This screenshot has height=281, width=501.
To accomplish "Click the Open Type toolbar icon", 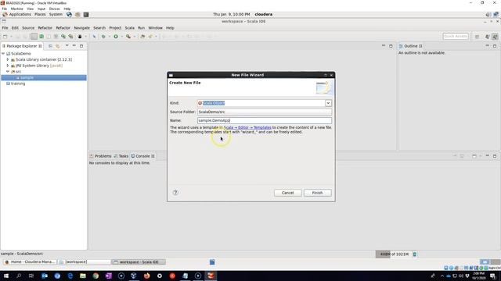I will tap(142, 37).
